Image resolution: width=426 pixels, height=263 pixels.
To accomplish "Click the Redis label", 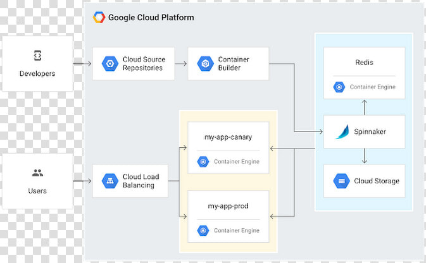I will coord(364,63).
